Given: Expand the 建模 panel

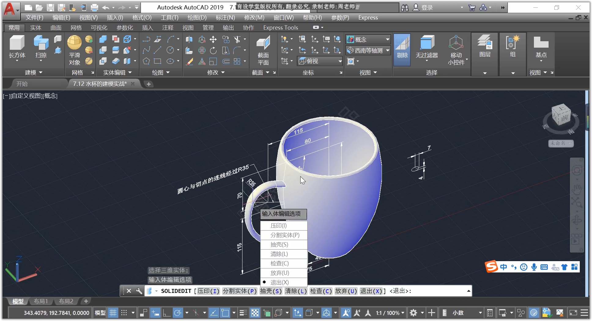Looking at the screenshot, I should 33,72.
